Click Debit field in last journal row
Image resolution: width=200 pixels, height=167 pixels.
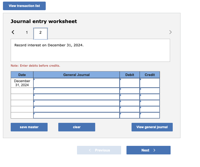tap(130, 115)
